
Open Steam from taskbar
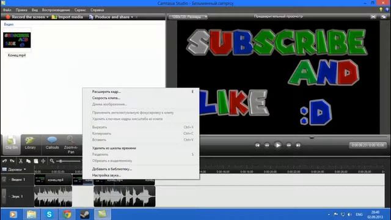tap(85, 215)
